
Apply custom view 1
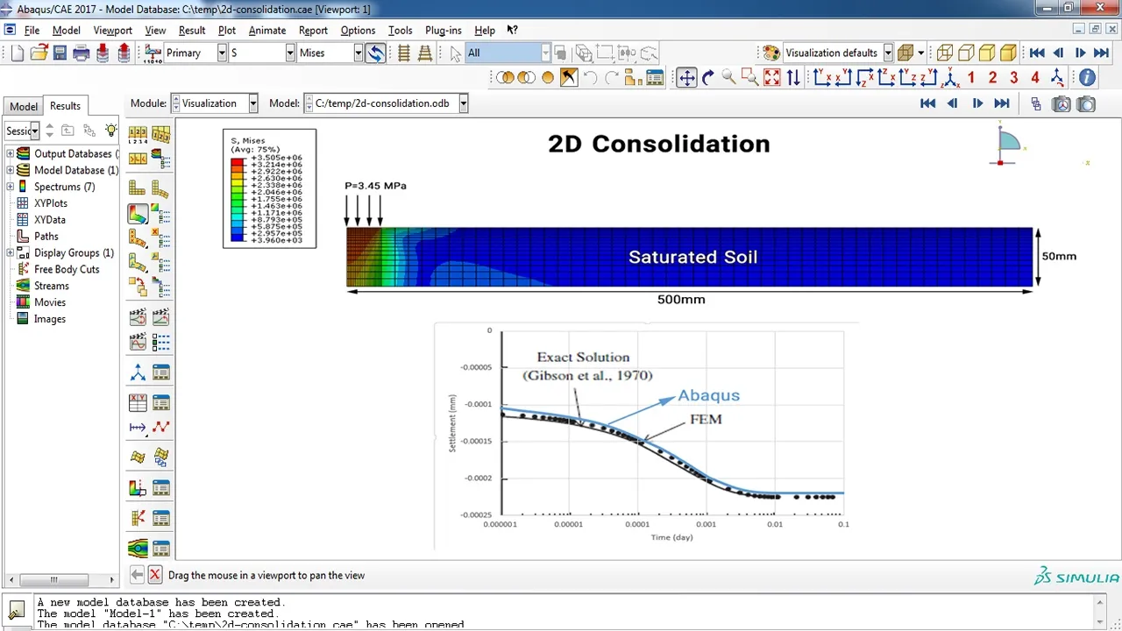(x=971, y=78)
